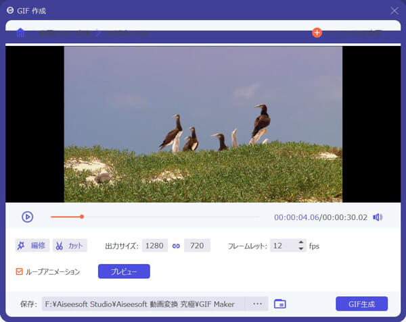Toggle the aspect ratio link icon
This screenshot has height=322, width=406.
[176, 246]
